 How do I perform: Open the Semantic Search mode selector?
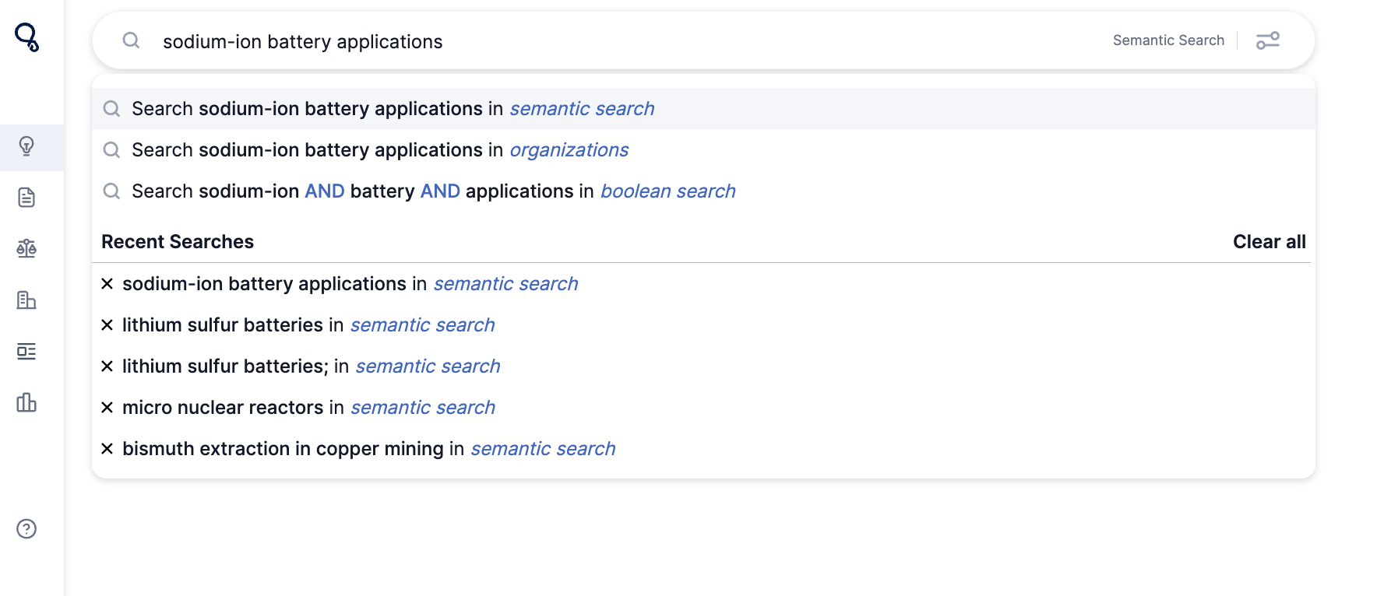[x=1168, y=40]
